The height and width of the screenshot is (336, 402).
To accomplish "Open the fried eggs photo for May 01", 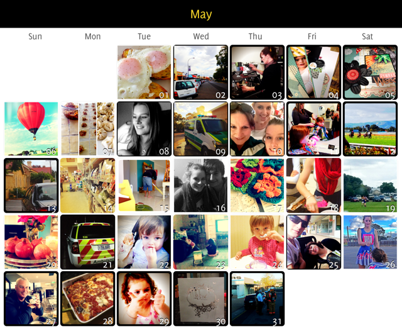I will point(144,72).
